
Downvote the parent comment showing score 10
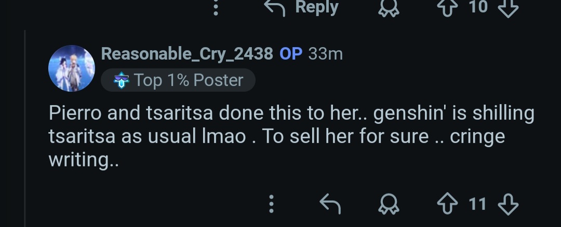point(508,8)
